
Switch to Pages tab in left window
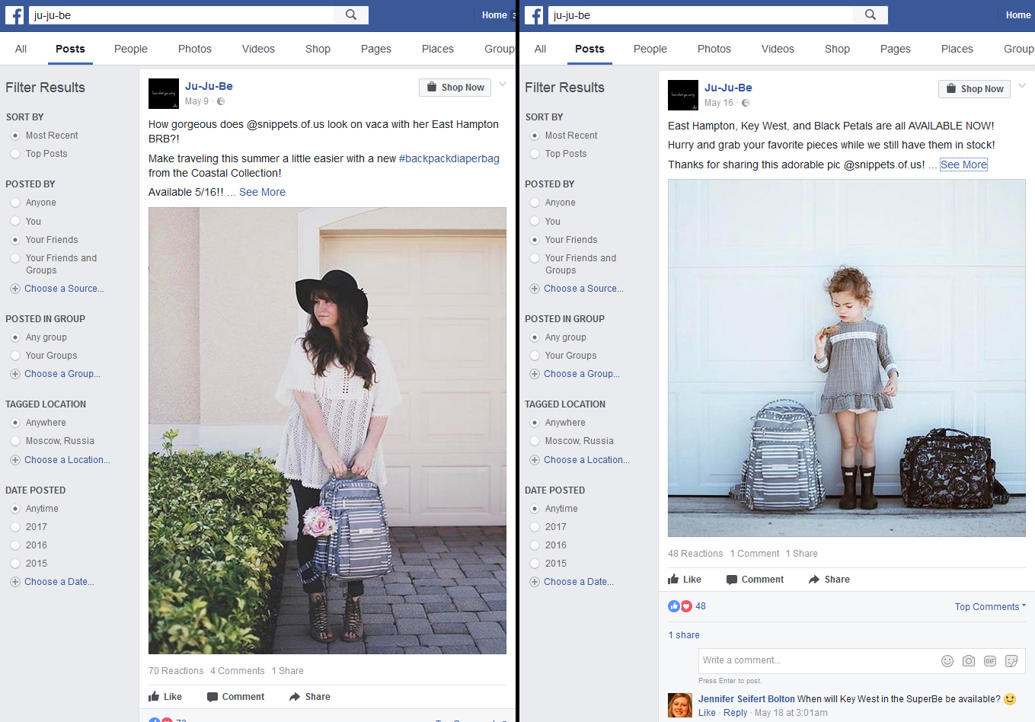(x=376, y=49)
